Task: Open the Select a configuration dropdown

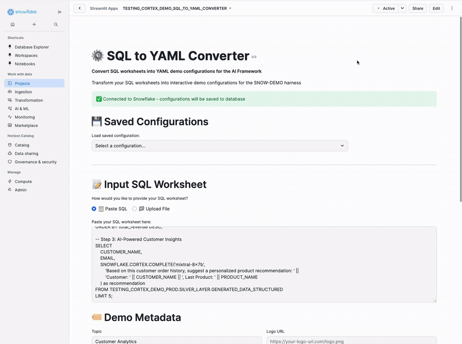Action: tap(220, 145)
